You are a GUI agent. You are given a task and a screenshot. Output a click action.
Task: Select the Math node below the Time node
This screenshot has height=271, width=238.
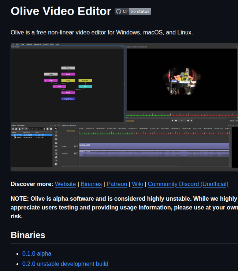click(x=68, y=74)
